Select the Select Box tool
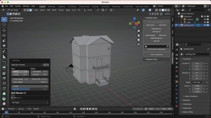211x118 pixels. pyautogui.click(x=4, y=20)
